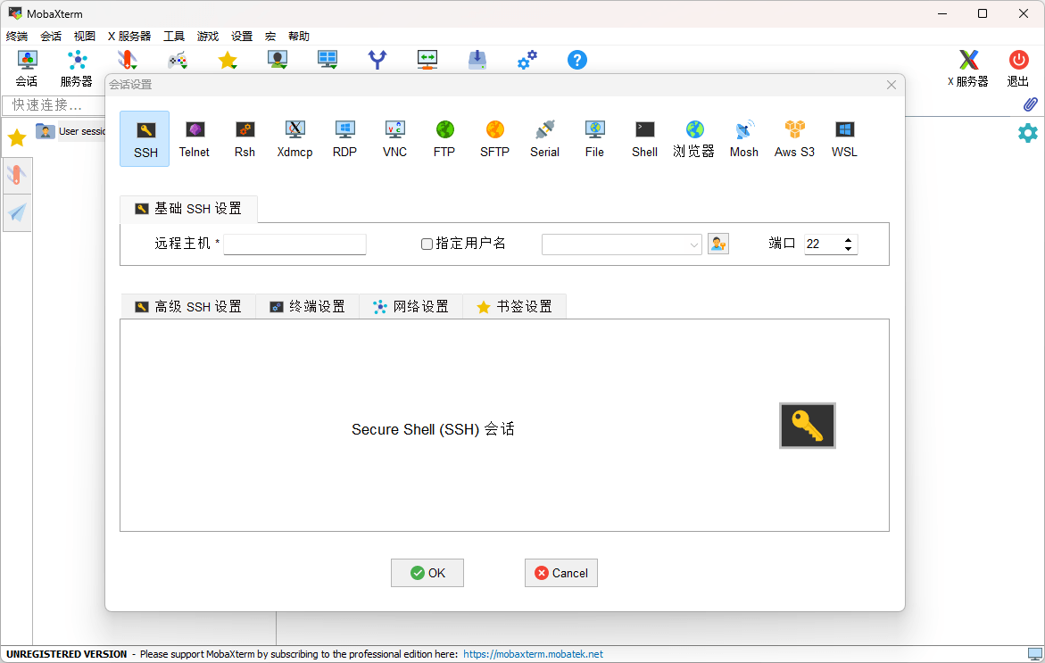
Task: Select Xdmcp session type
Action: tap(294, 138)
